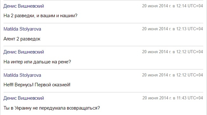Select message 'На 2 разведки, и вашим и нашим?'
The height and width of the screenshot is (115, 207).
point(40,16)
